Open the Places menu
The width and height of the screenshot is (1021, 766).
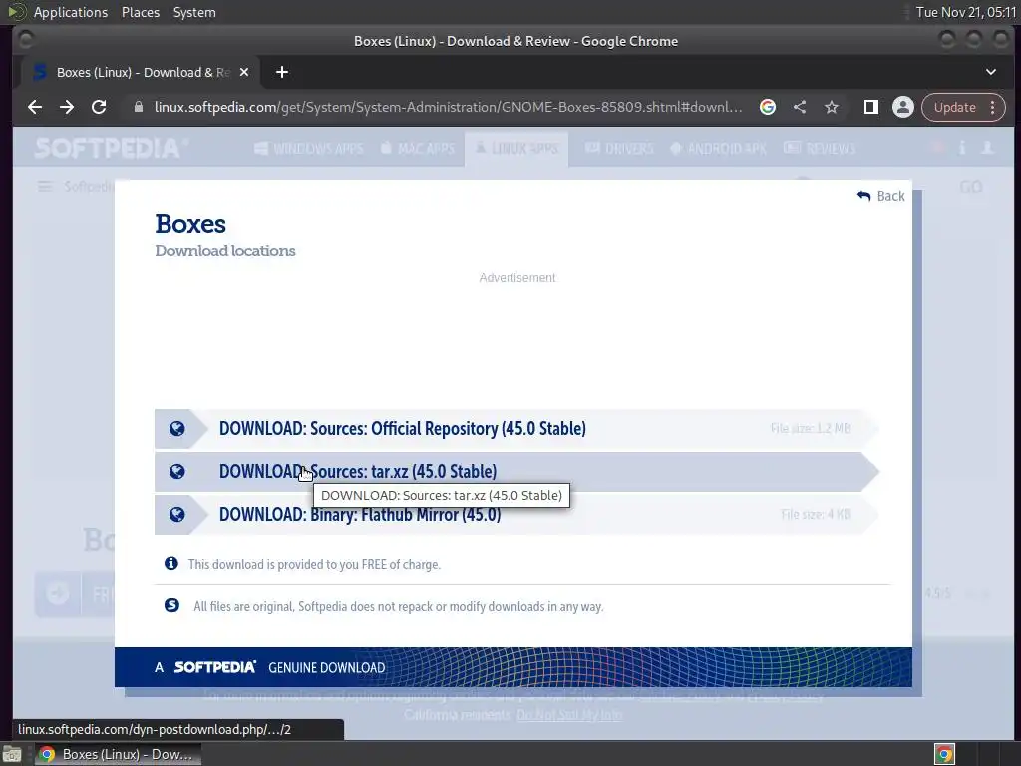tap(140, 12)
